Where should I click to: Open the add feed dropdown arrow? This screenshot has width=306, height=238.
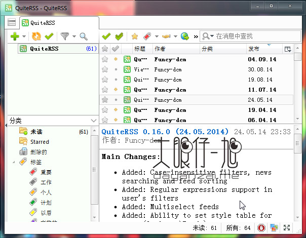tap(24, 36)
